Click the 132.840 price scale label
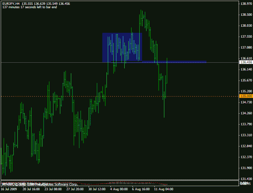The width and height of the screenshot is (253, 193). 246,146
